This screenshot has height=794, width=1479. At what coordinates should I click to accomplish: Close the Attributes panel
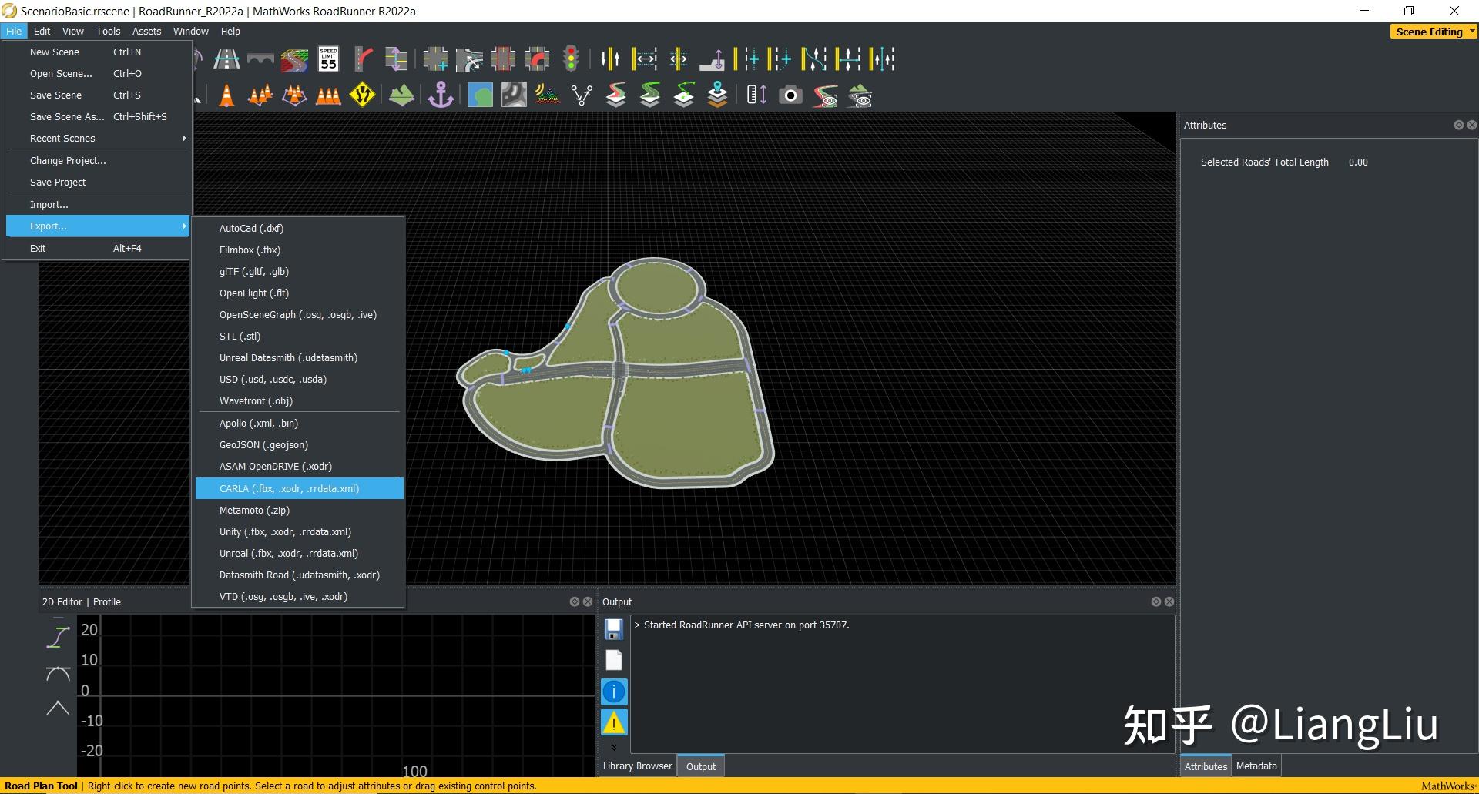[x=1471, y=125]
